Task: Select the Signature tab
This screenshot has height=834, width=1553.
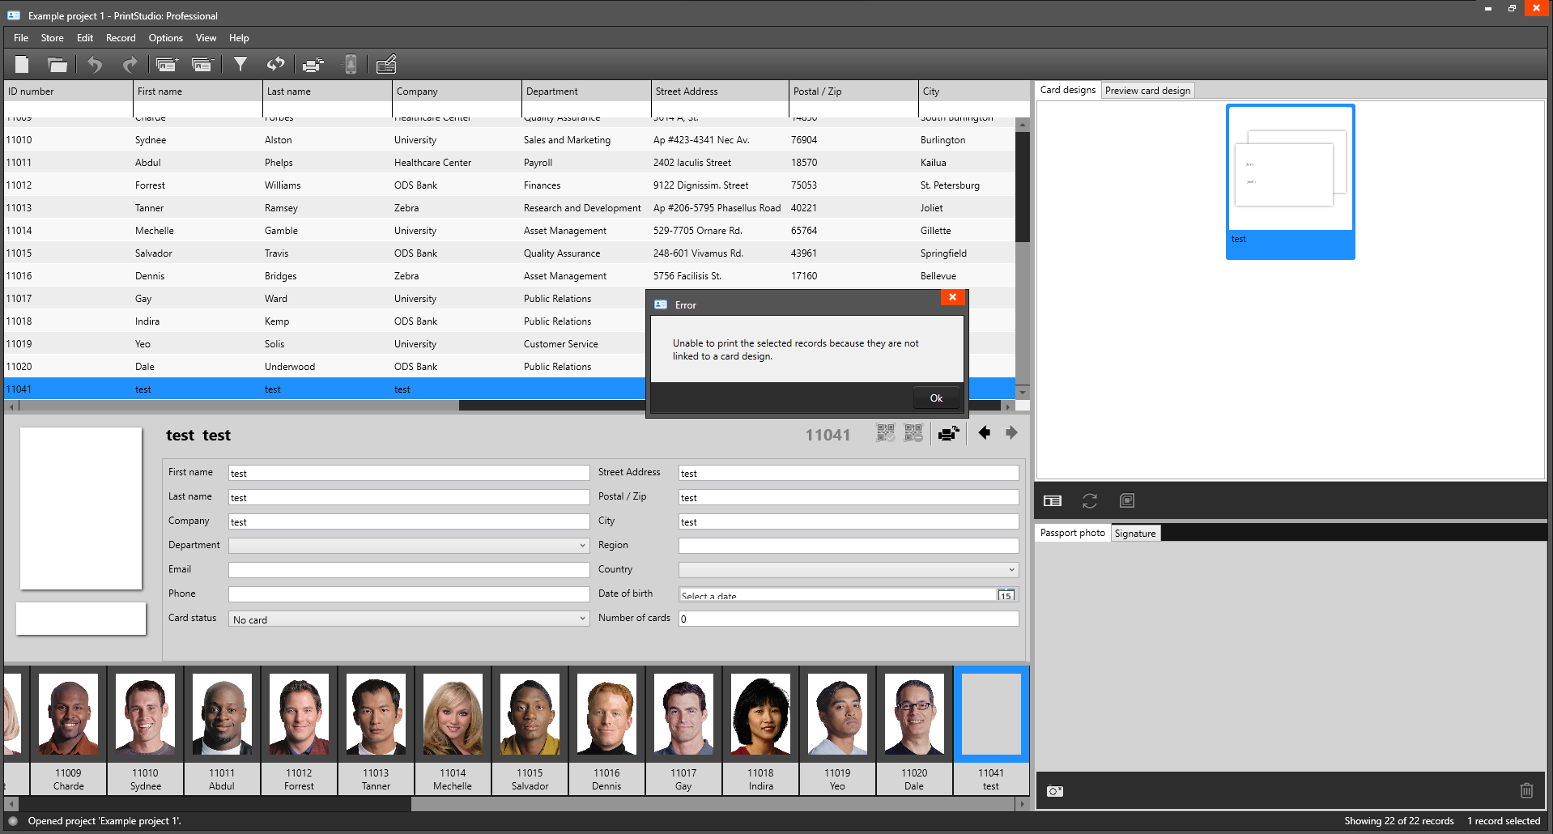Action: coord(1135,533)
